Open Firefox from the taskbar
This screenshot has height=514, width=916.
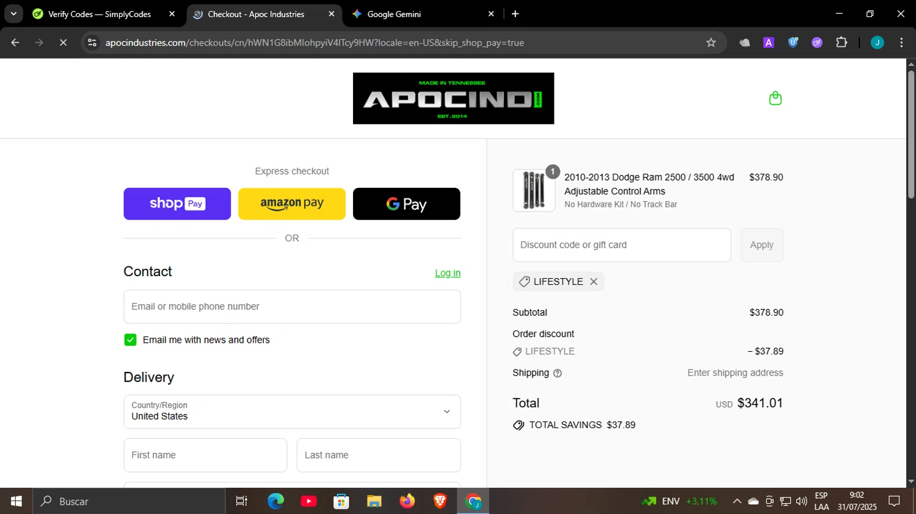click(x=407, y=501)
